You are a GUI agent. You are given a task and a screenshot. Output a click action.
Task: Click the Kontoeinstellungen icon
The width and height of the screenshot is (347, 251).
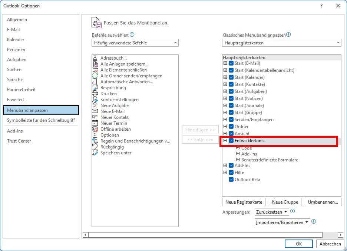pos(95,100)
